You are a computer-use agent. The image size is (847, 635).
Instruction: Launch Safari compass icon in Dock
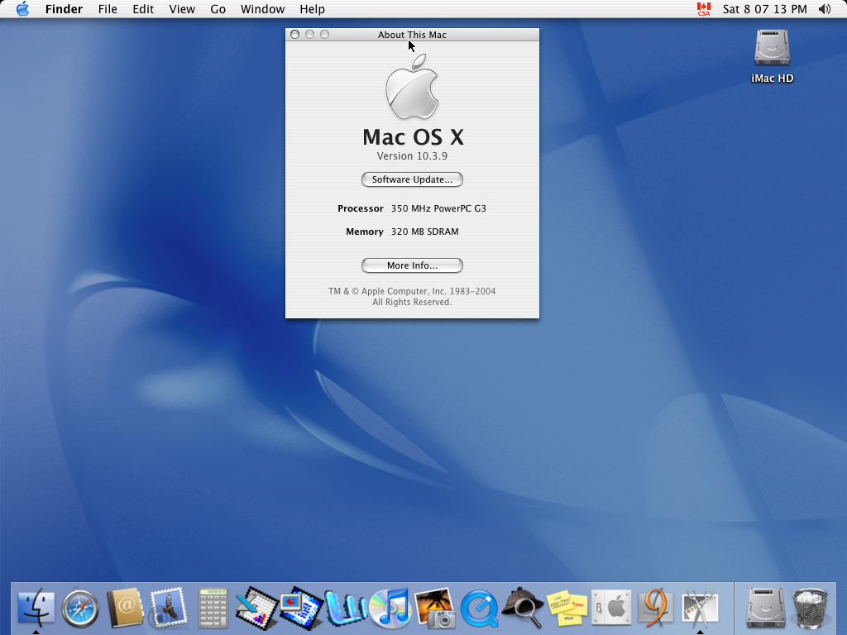click(x=80, y=609)
